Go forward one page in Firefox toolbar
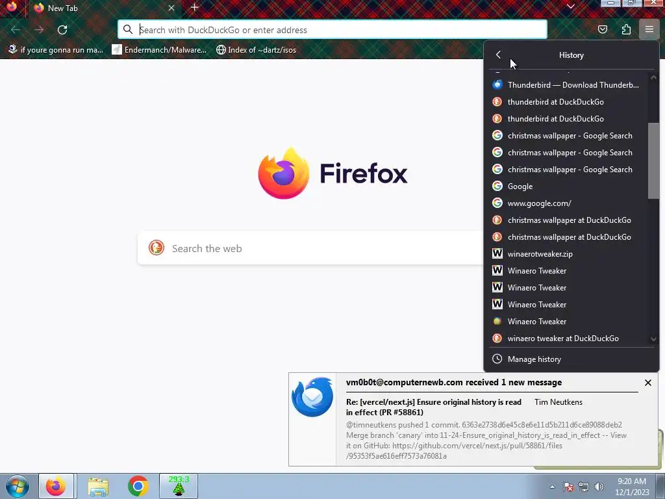 click(39, 30)
